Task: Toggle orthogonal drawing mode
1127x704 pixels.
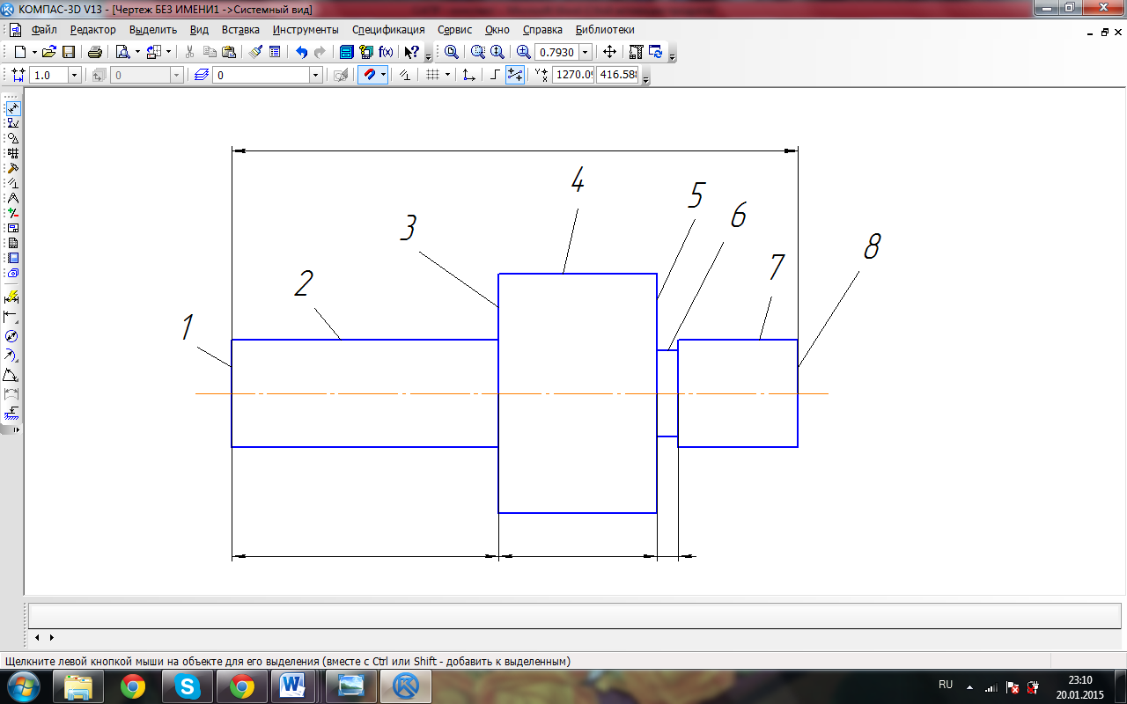Action: tap(496, 75)
